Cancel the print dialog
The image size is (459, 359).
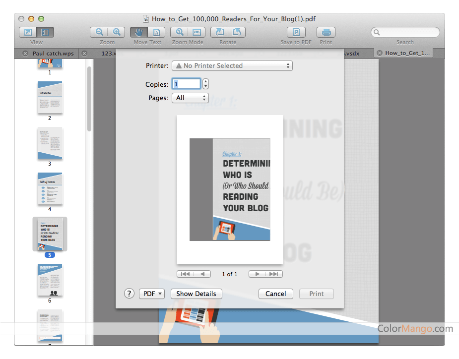click(275, 294)
